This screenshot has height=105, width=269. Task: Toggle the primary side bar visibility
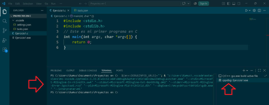(x=229, y=3)
